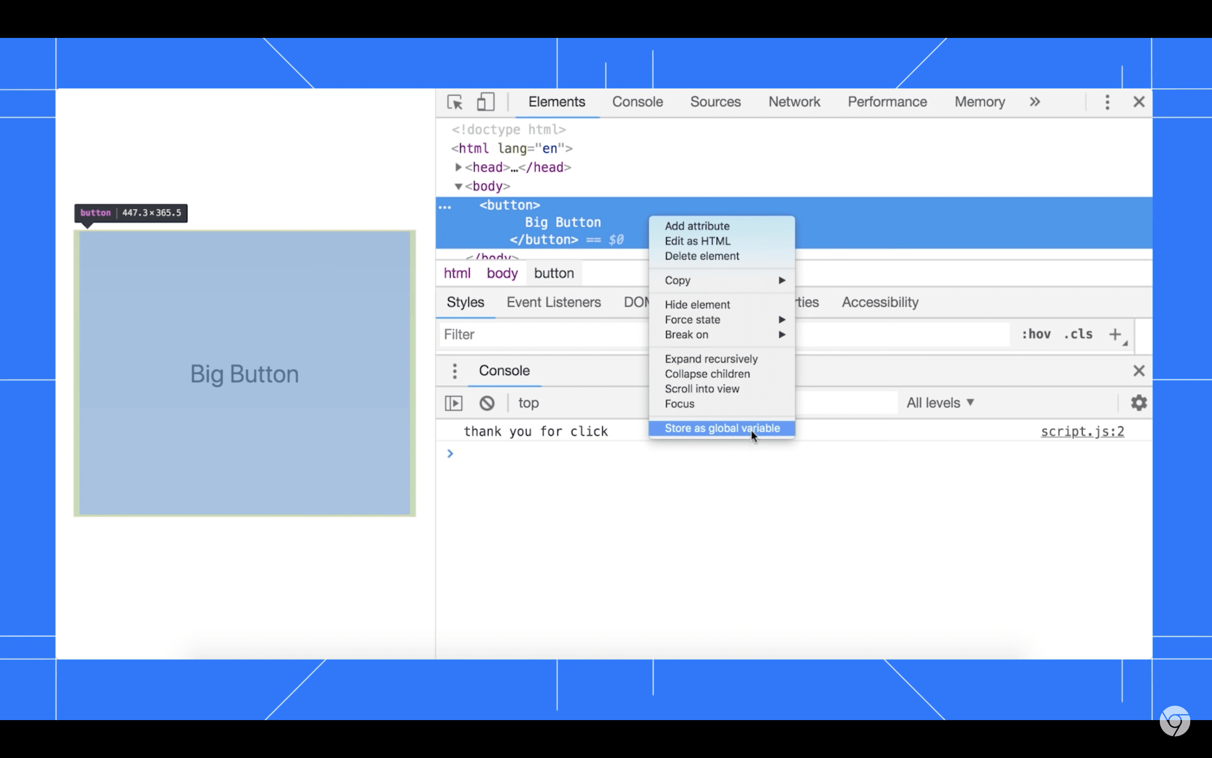
Task: Click the add attribute button
Action: [696, 225]
